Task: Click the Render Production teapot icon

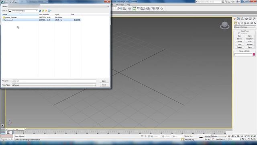Action: [x=162, y=8]
